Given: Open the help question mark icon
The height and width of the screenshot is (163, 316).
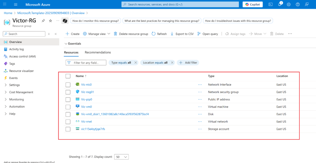Looking at the screenshot, I should pyautogui.click(x=298, y=4).
